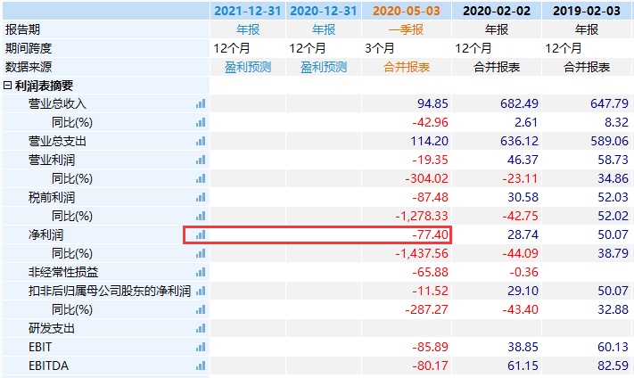Click chart icon in 研发支出 row
The image size is (634, 378).
[201, 328]
